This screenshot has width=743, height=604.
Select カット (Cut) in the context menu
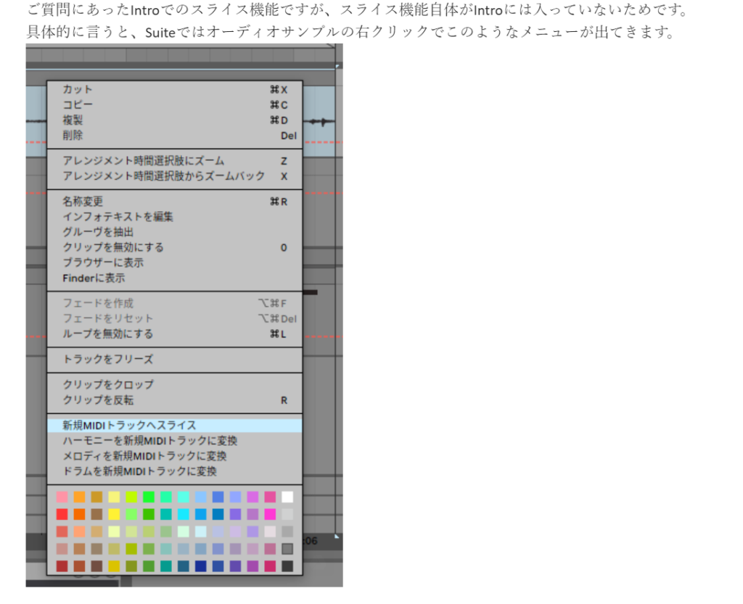(x=78, y=90)
